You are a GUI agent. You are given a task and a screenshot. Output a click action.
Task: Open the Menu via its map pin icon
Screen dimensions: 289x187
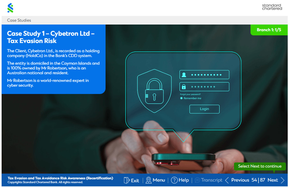148,180
